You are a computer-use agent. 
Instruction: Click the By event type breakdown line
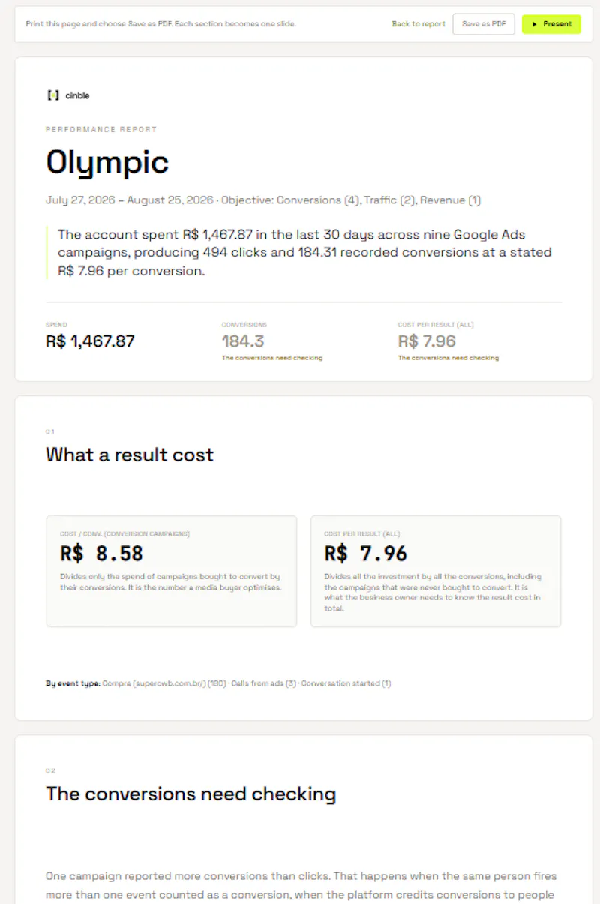tap(218, 683)
